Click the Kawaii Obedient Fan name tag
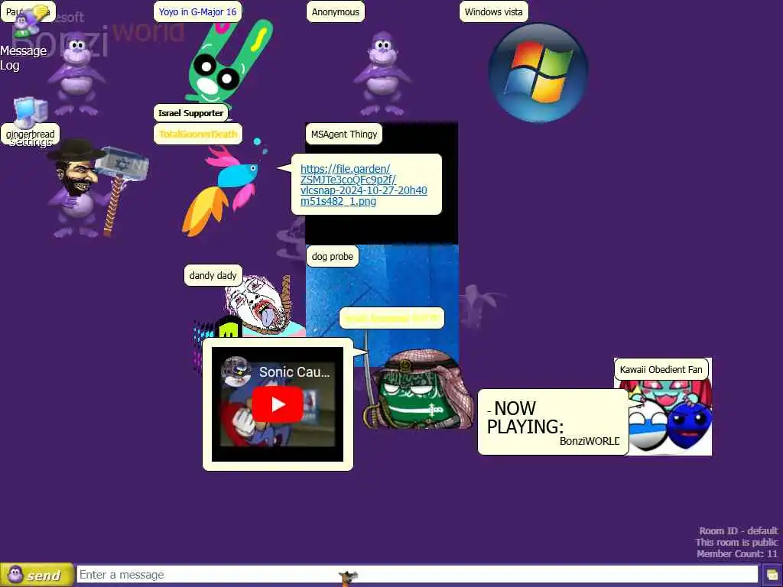The height and width of the screenshot is (587, 783). tap(661, 370)
